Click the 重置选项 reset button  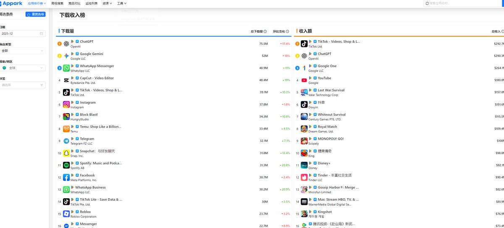coord(35,14)
